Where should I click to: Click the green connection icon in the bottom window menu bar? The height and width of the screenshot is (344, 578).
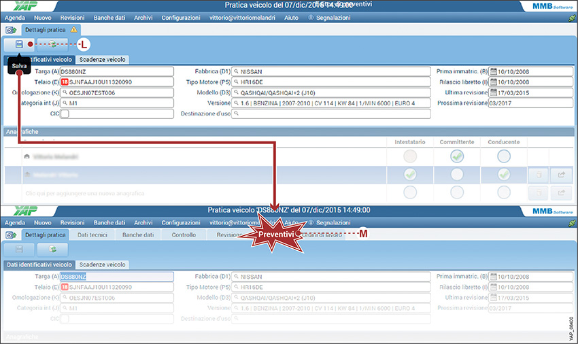pos(572,223)
